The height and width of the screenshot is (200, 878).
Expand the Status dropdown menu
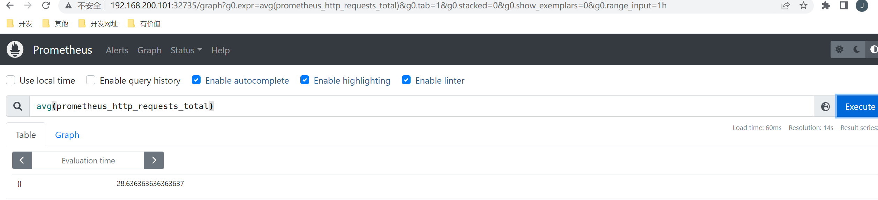pos(186,50)
